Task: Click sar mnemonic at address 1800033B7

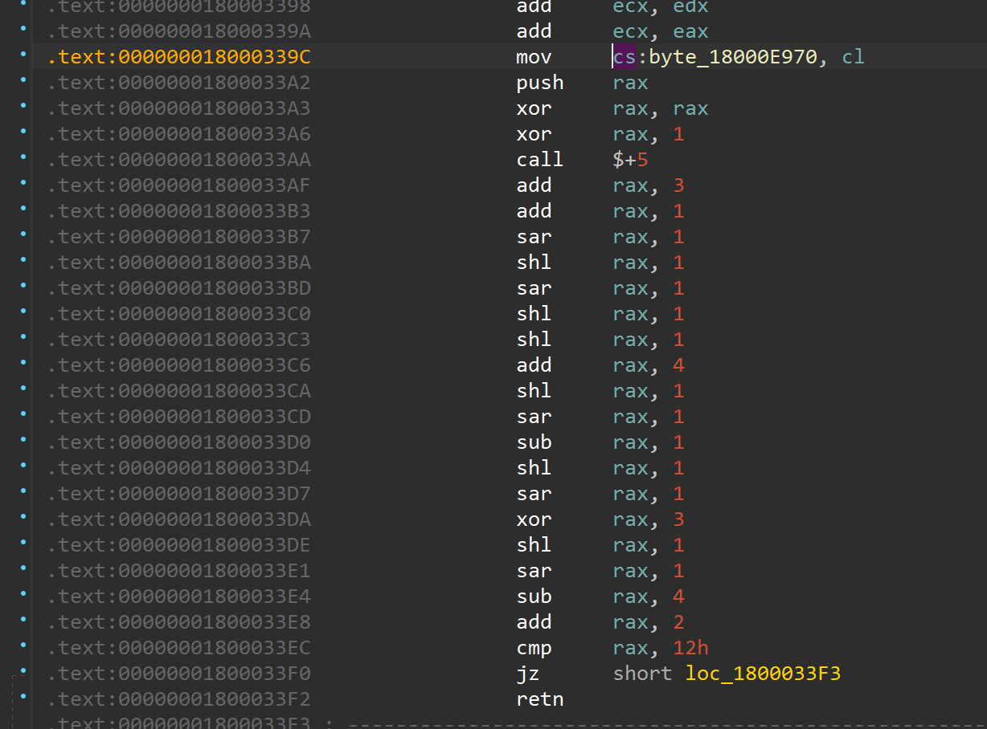Action: click(534, 237)
